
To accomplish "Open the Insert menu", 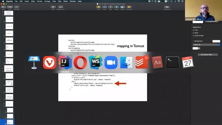I will 27,1.
